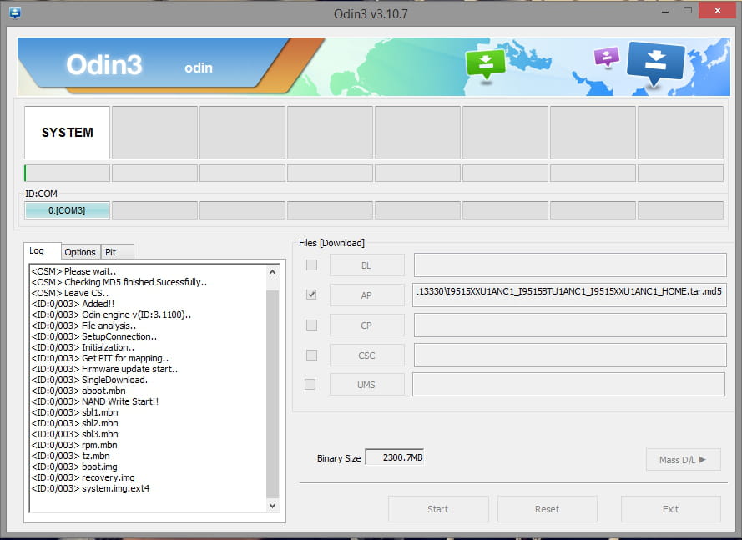The image size is (742, 540).
Task: Click log line 'SetupConnection..'
Action: tap(94, 336)
